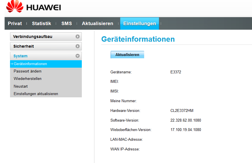Click the blue Aktualisieren button
The image size is (252, 163).
pyautogui.click(x=127, y=55)
